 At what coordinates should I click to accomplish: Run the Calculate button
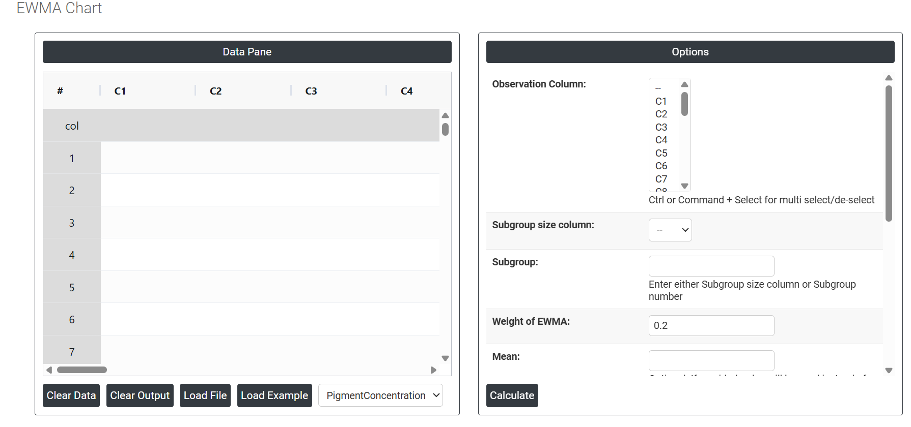point(512,395)
